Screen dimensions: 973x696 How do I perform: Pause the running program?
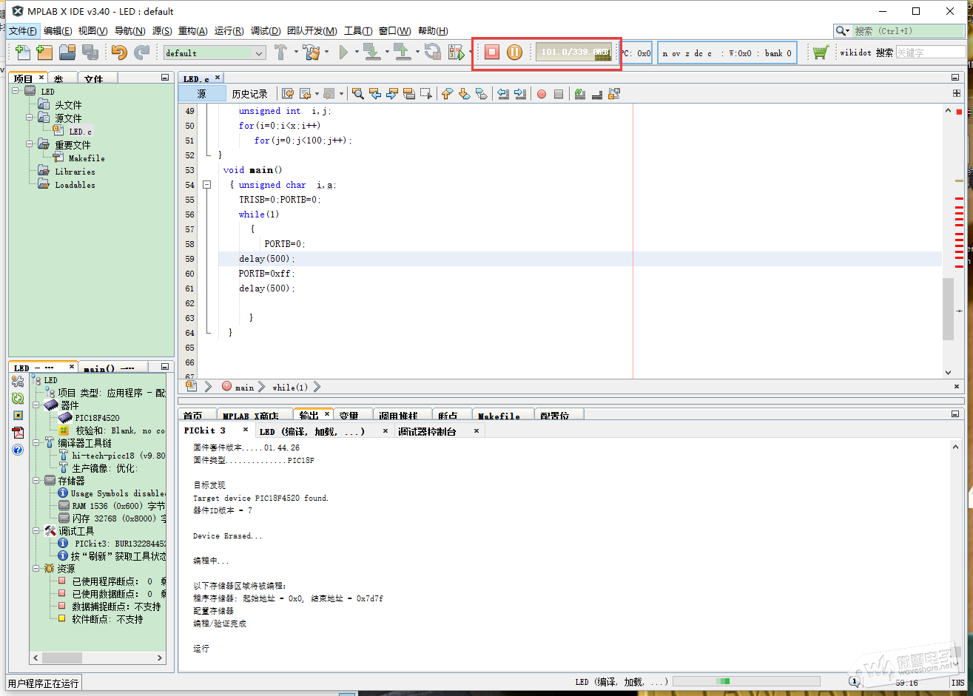pos(514,53)
